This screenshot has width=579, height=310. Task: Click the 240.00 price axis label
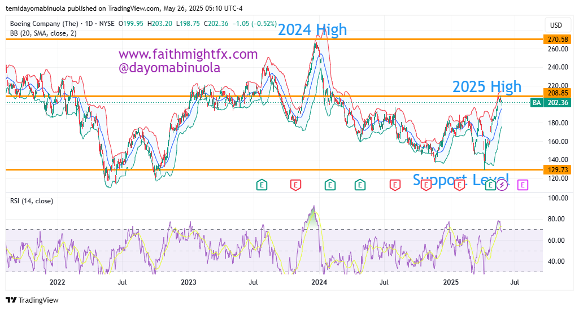[558, 67]
